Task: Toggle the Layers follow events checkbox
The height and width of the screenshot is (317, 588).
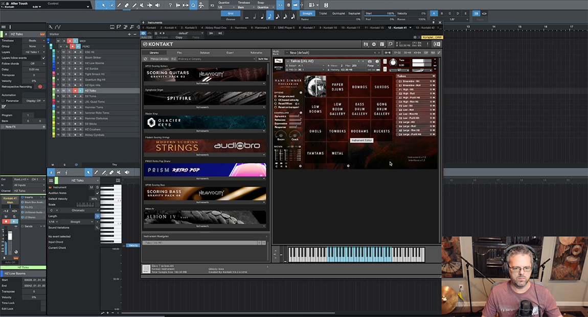Action: (43, 58)
